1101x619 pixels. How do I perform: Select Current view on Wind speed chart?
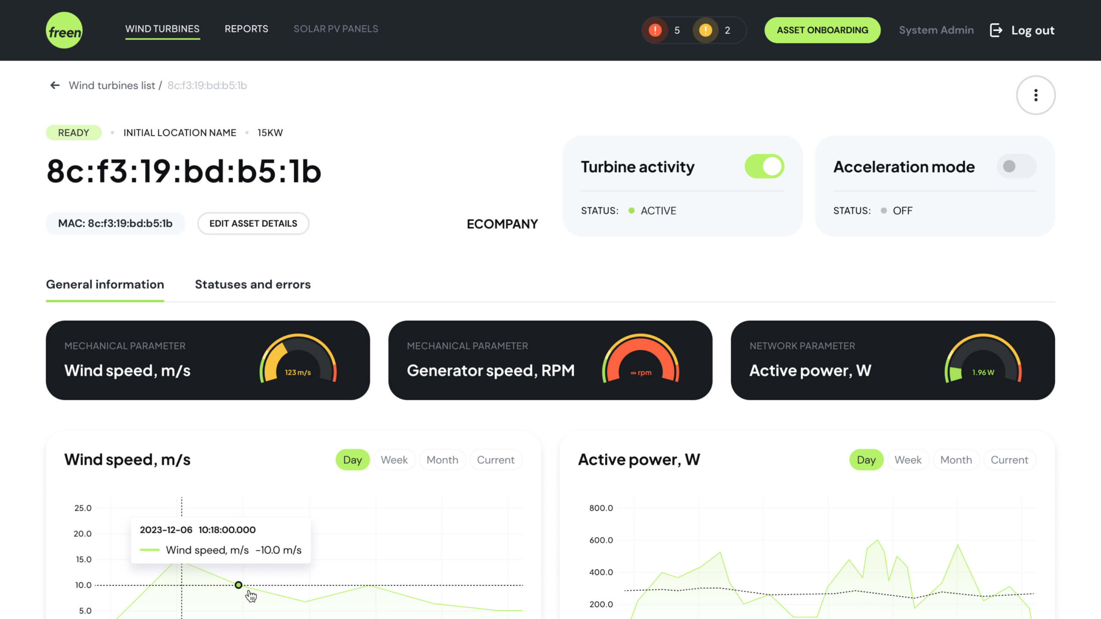(495, 460)
